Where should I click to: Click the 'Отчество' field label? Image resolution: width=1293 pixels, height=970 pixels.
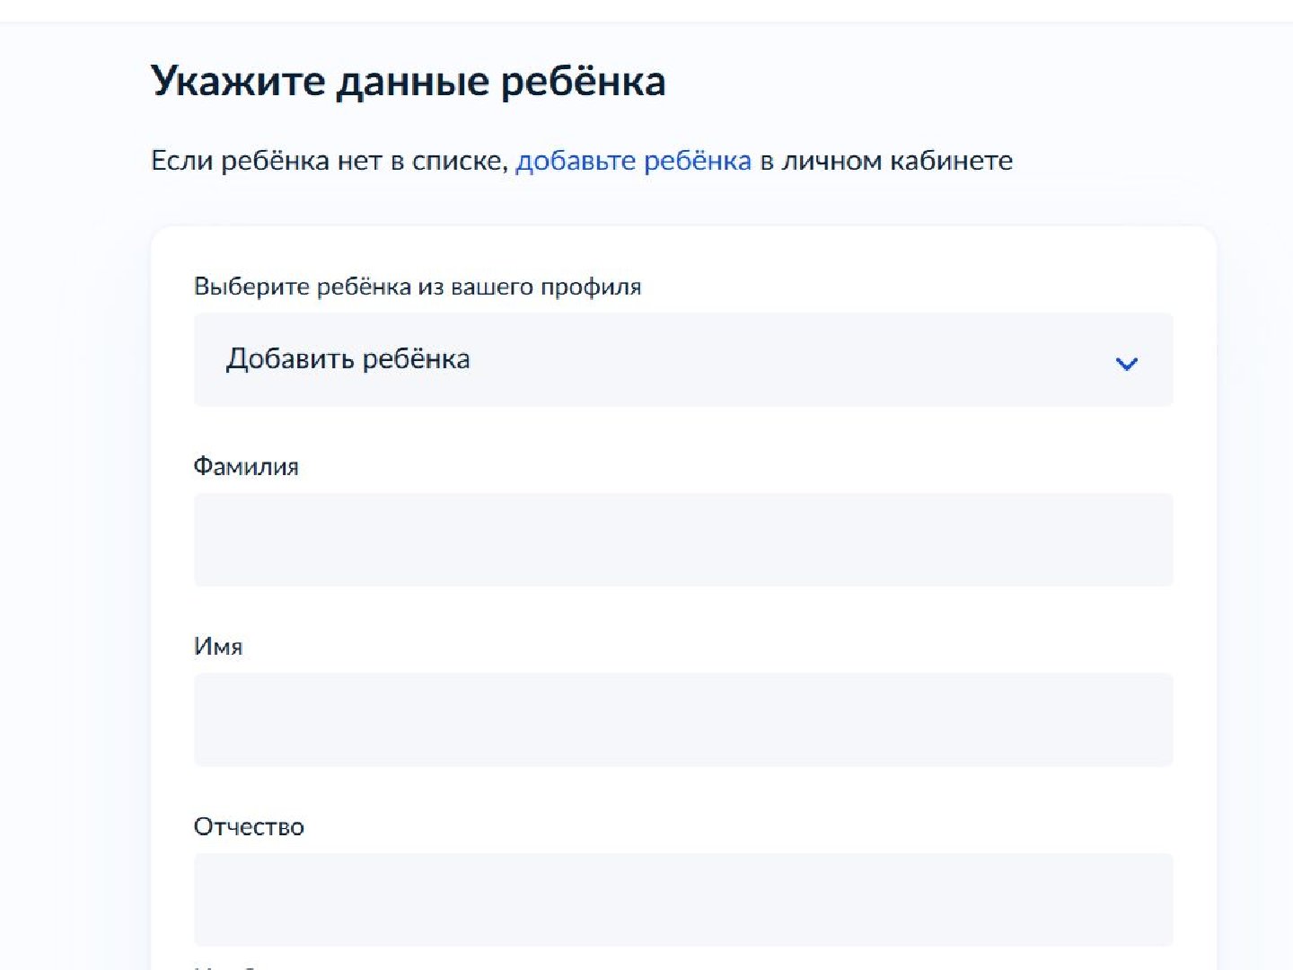click(249, 826)
